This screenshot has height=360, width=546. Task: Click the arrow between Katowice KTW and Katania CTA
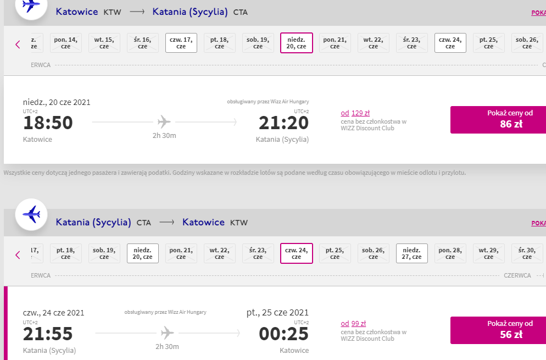tap(137, 12)
